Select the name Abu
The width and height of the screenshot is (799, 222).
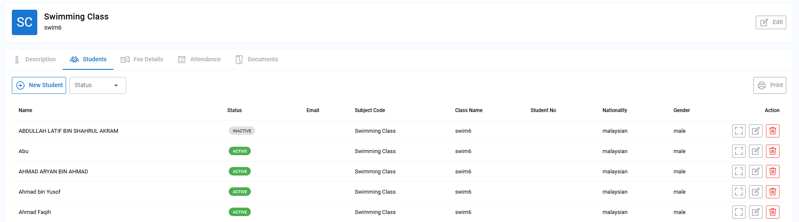tap(23, 151)
